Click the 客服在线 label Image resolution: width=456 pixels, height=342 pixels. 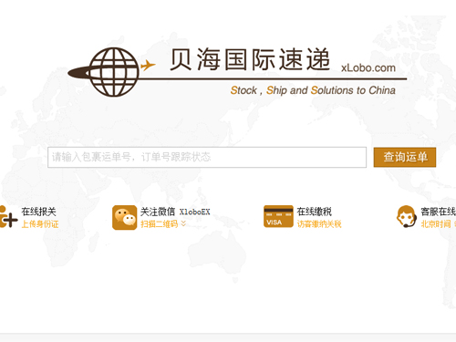(x=439, y=212)
